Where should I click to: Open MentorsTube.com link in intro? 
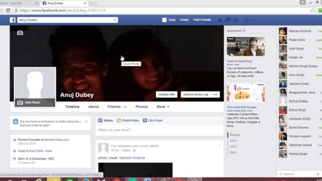[57, 140]
